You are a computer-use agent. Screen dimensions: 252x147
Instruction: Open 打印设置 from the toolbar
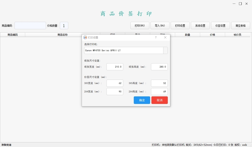180,25
